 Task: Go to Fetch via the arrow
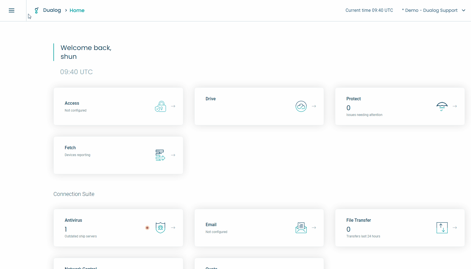click(173, 155)
